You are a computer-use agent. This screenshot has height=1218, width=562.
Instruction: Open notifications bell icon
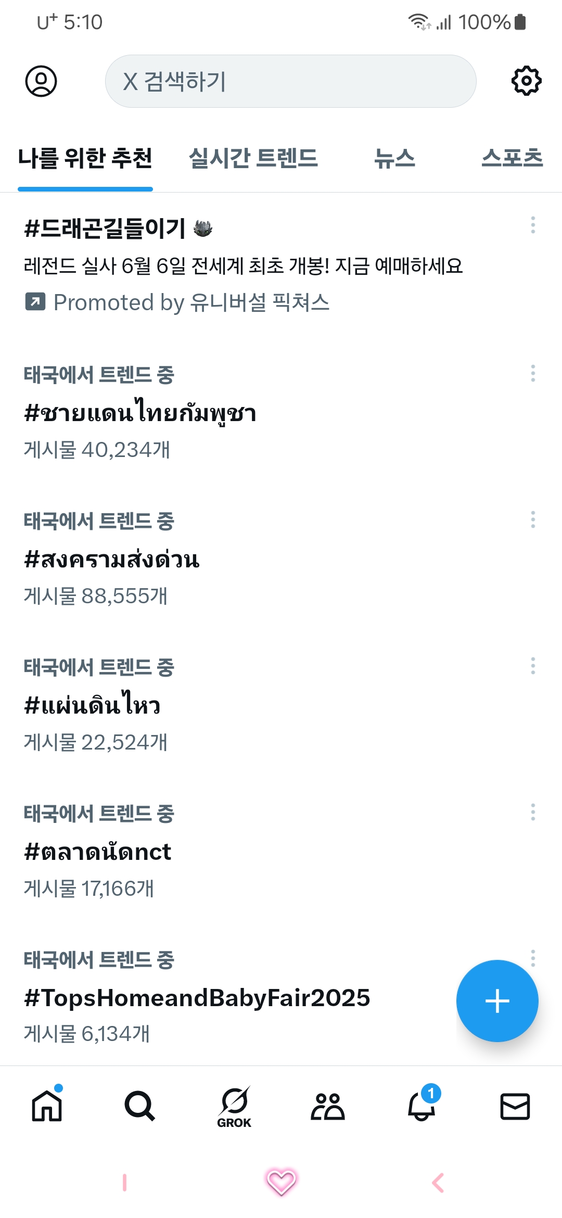click(x=421, y=1107)
